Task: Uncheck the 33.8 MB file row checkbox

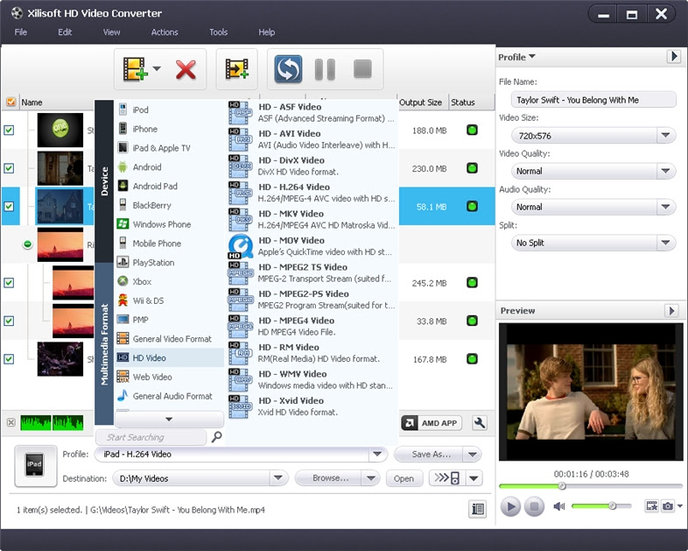Action: coord(9,321)
